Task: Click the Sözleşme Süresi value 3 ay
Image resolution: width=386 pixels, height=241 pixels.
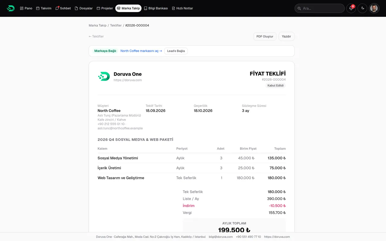Action: point(245,111)
